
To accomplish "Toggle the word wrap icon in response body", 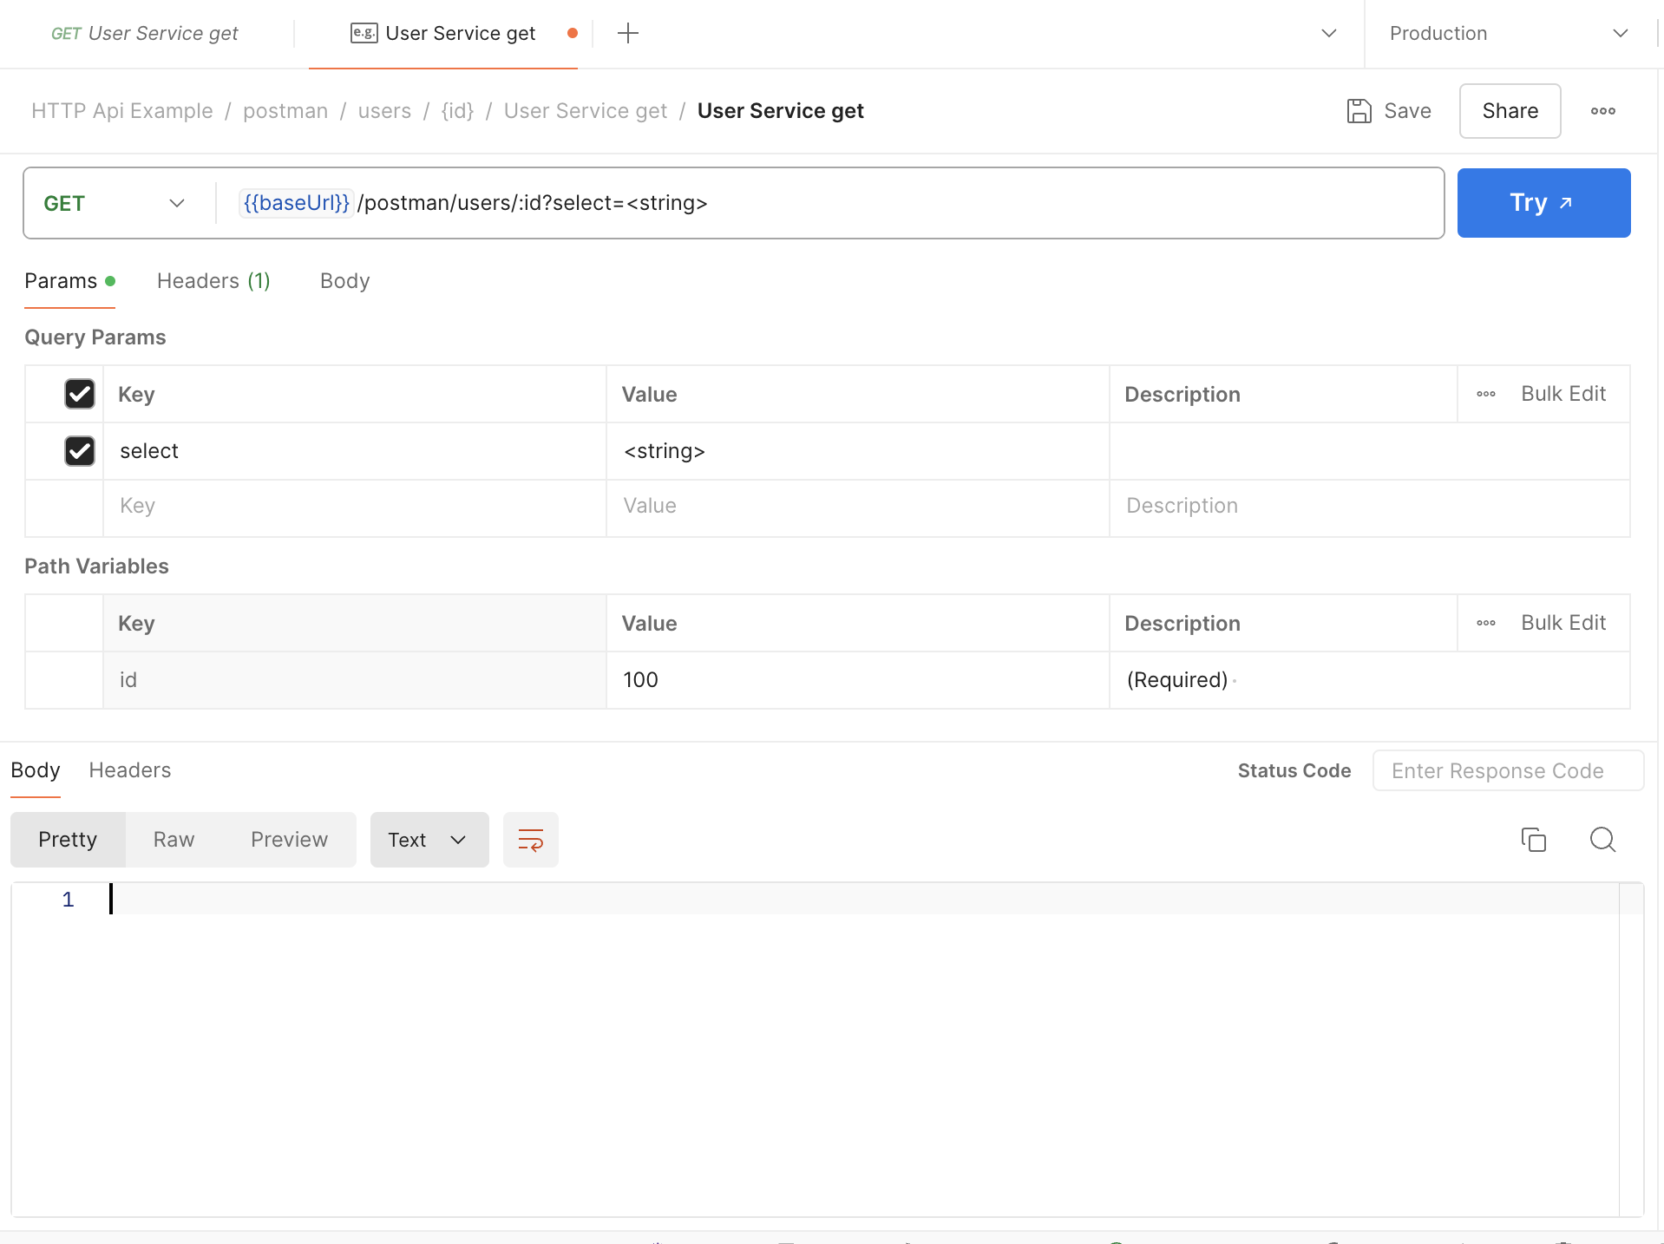I will [x=530, y=840].
